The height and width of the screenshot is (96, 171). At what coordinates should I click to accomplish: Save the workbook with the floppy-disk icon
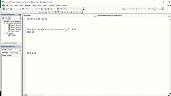tap(11, 9)
